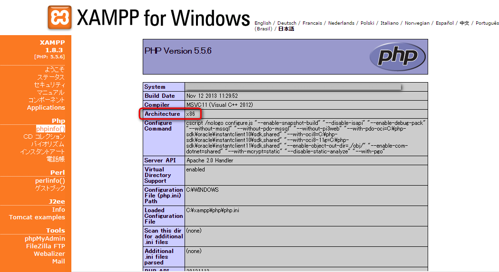Screen dimensions: 499x272
Task: Switch language to Español
Action: point(445,23)
